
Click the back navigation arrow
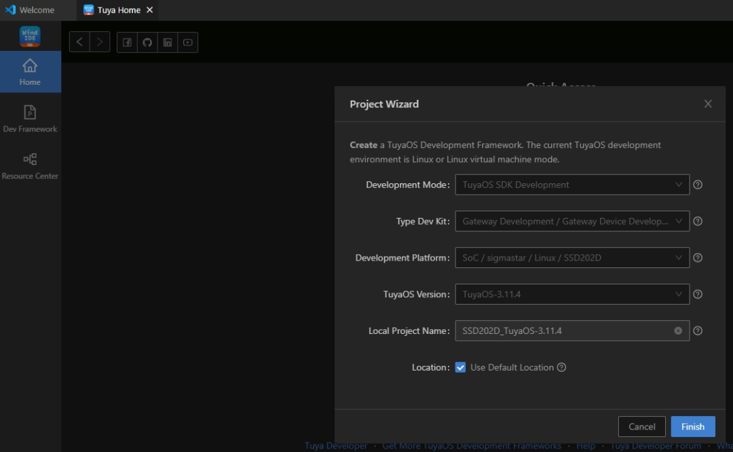click(79, 42)
